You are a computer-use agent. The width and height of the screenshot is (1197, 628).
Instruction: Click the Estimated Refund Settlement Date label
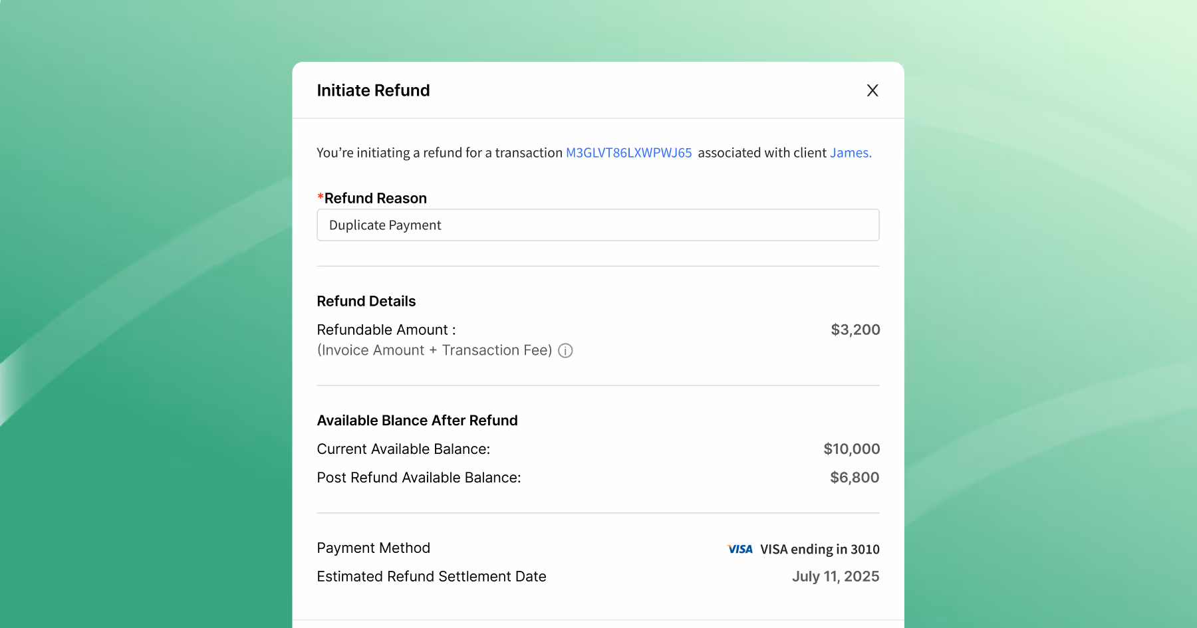click(x=431, y=576)
